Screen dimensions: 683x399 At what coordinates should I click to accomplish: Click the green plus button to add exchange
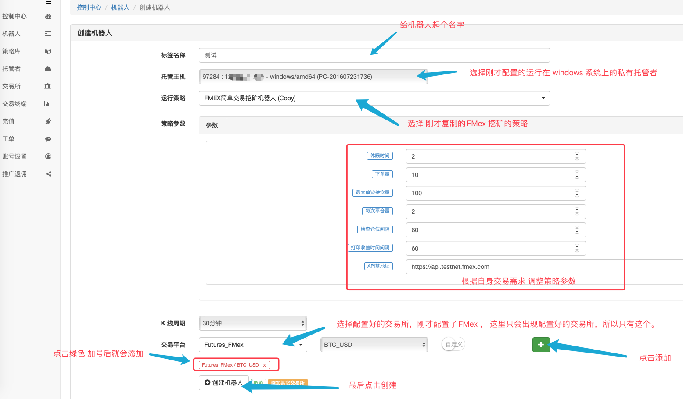click(x=541, y=345)
